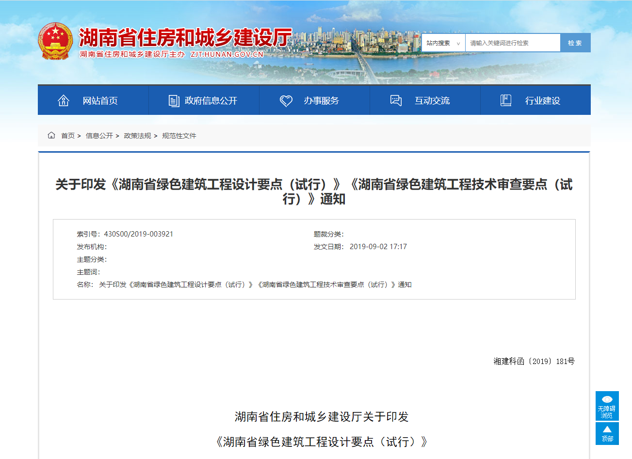This screenshot has height=459, width=632.
Task: Click the home icon in navigation bar
Action: click(64, 101)
